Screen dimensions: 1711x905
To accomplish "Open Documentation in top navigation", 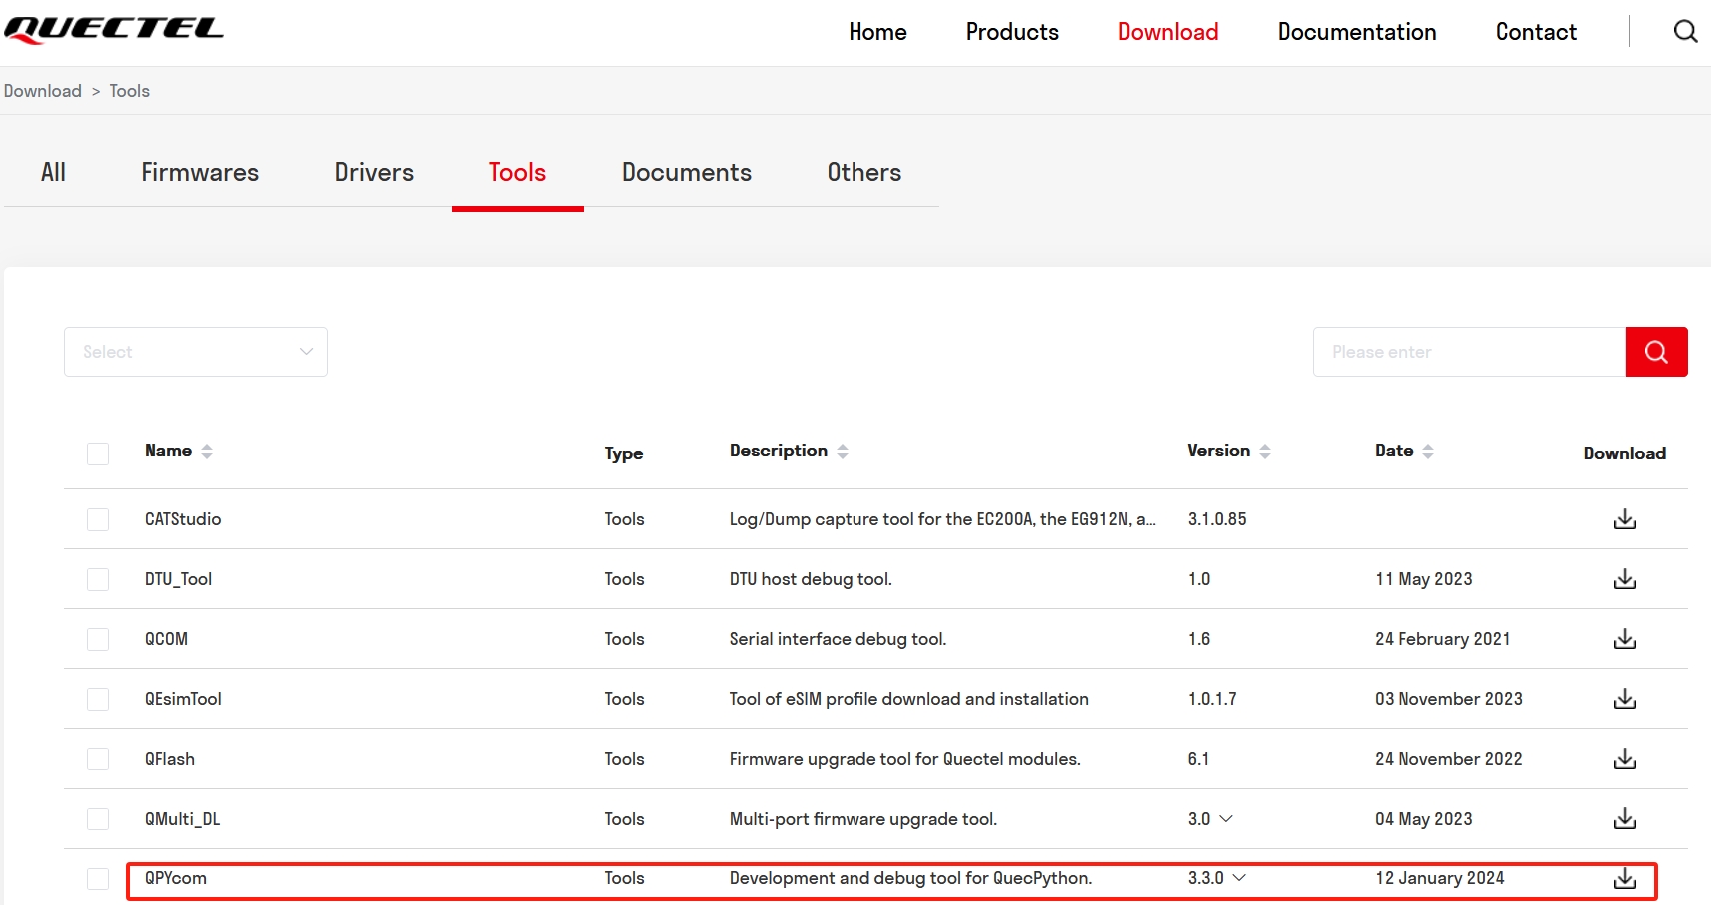I will click(1357, 32).
